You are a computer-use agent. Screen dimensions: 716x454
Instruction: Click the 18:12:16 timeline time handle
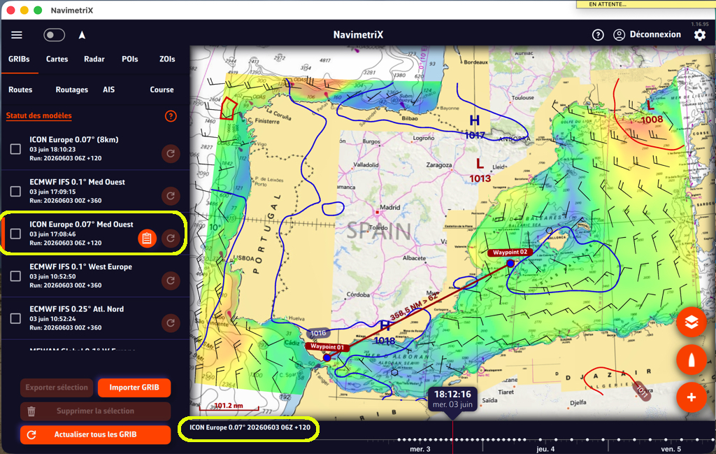pyautogui.click(x=452, y=399)
